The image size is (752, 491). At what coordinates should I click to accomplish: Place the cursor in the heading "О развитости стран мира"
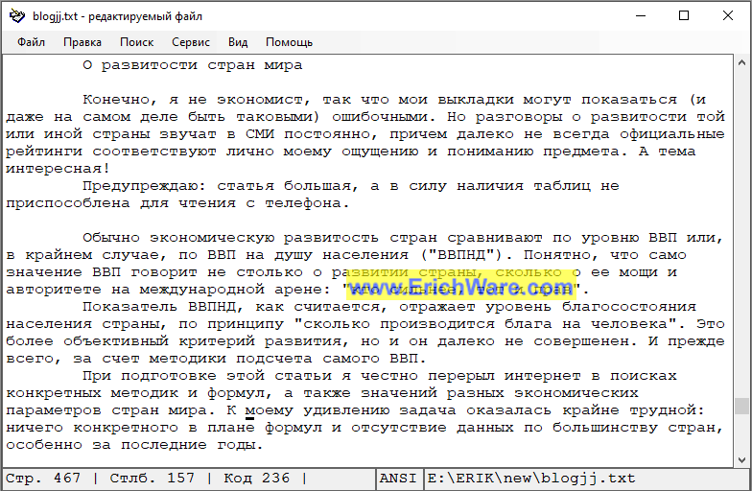[192, 65]
